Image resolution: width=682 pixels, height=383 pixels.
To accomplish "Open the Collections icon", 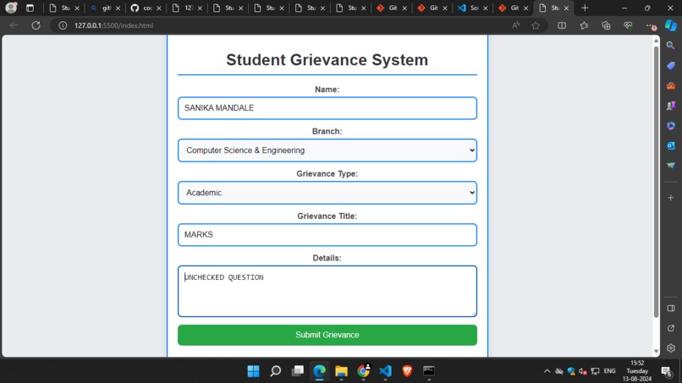I will [x=606, y=25].
